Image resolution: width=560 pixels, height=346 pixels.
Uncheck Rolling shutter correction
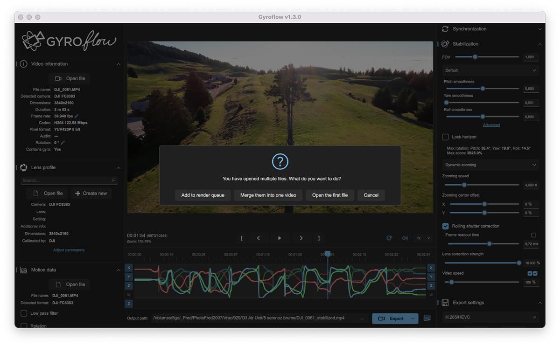445,226
